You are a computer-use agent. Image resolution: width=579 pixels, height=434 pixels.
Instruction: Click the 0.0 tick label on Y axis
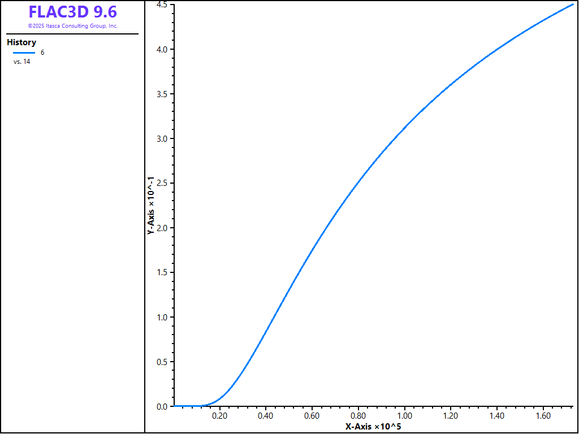(x=162, y=406)
